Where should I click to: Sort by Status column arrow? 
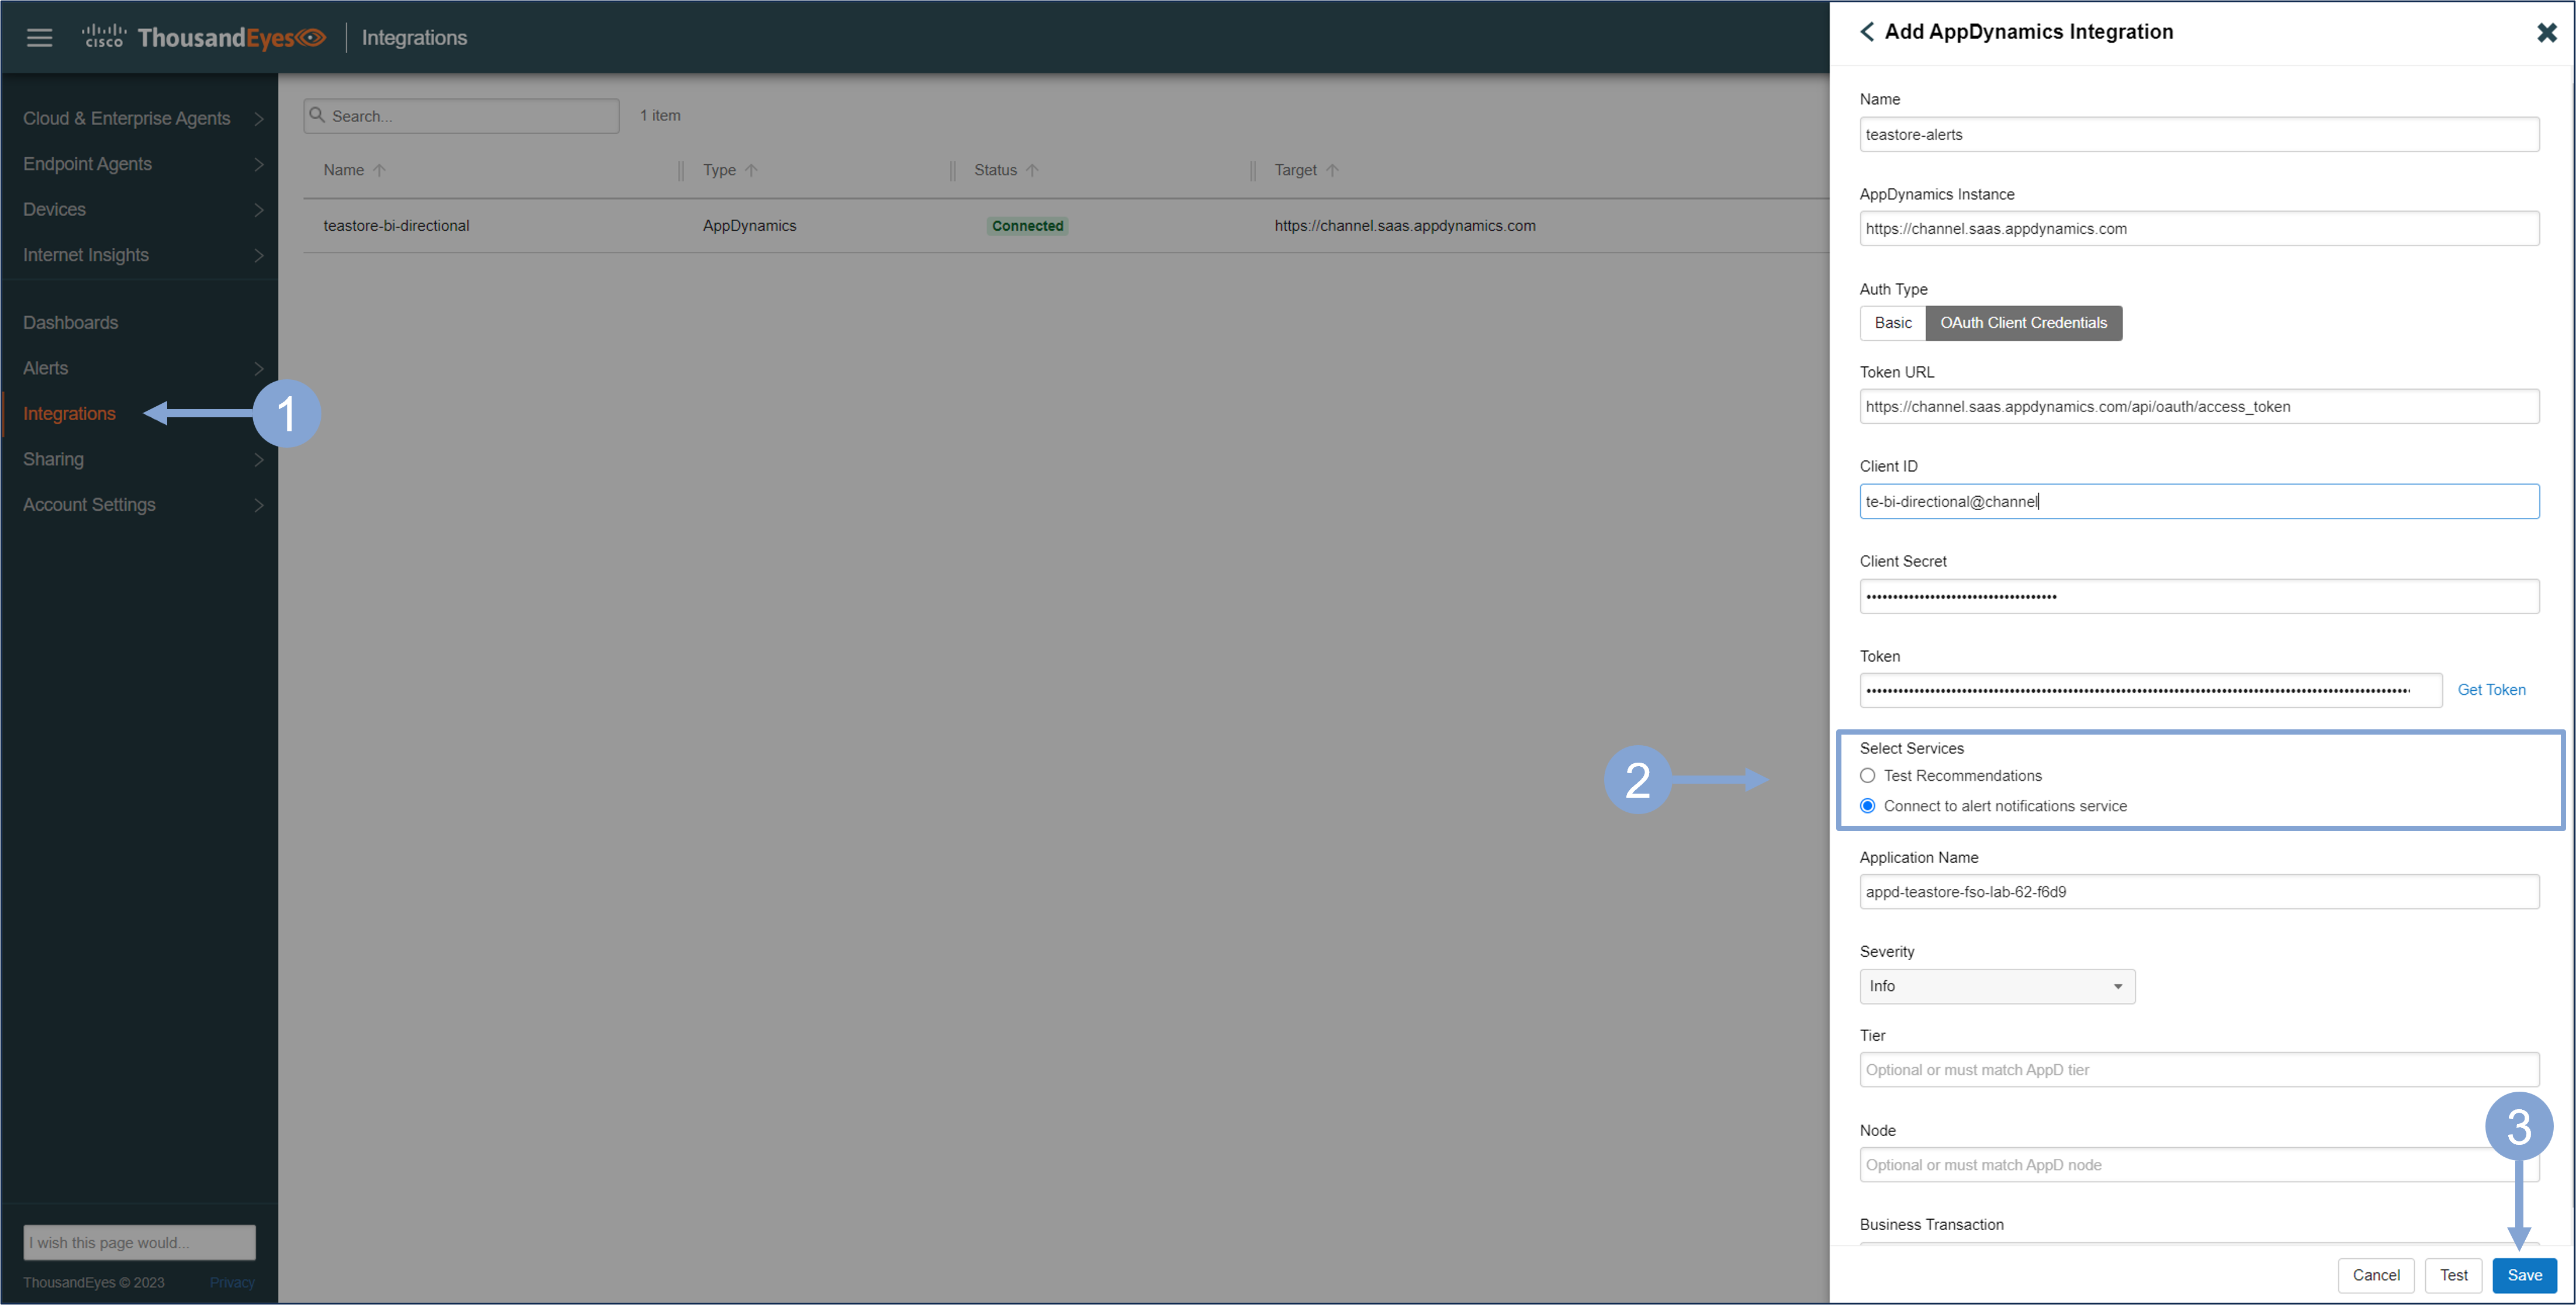[1032, 171]
